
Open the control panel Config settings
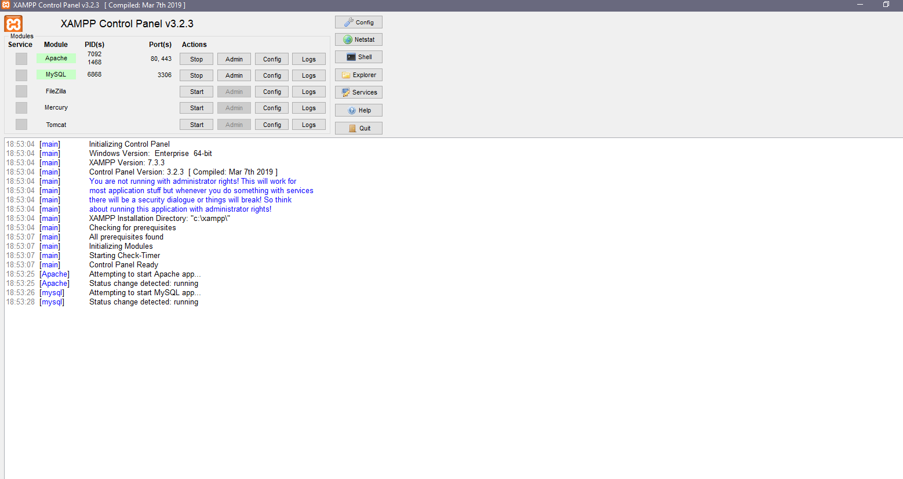[x=358, y=21]
